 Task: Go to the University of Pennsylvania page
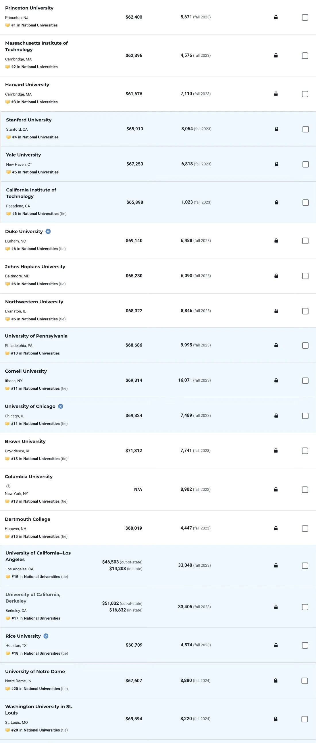[36, 336]
